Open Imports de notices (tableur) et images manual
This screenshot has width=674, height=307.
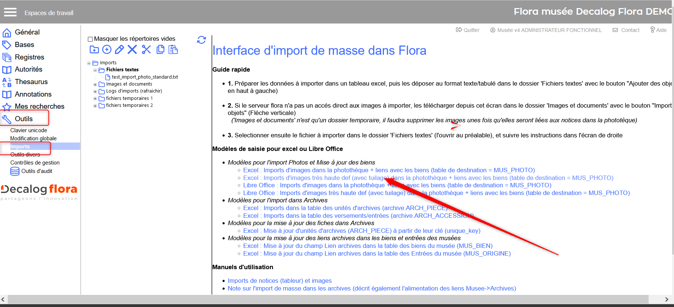[279, 281]
